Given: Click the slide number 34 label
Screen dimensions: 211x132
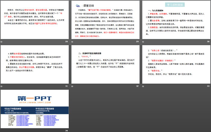Looking at the screenshot, I should point(66,130).
